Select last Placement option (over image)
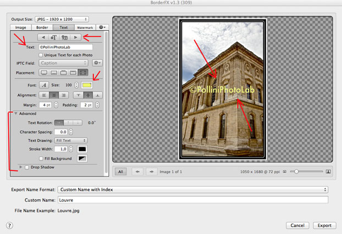The image size is (342, 234). click(x=83, y=72)
